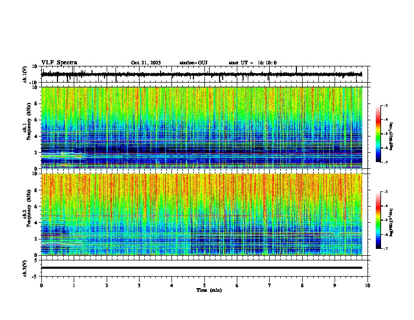Click tick label "3" on the time axis
The width and height of the screenshot is (414, 320).
(139, 285)
